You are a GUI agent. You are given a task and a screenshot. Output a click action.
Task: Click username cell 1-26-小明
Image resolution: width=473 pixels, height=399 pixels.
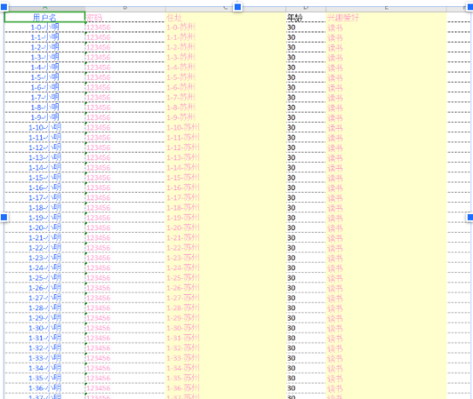(44, 287)
